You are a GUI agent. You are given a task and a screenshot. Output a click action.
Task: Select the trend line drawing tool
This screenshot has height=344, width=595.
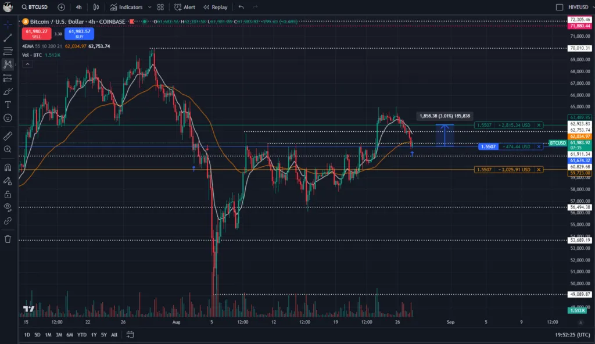(x=8, y=38)
